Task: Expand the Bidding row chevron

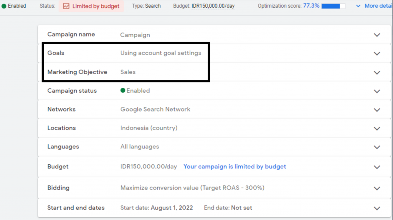Action: tap(377, 188)
